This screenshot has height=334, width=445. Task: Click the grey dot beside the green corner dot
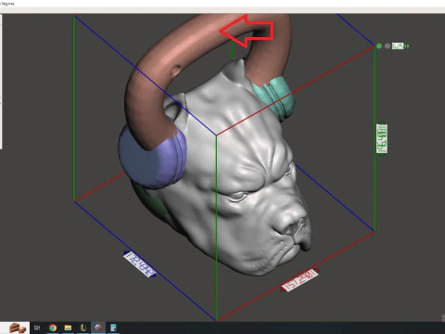click(x=388, y=46)
